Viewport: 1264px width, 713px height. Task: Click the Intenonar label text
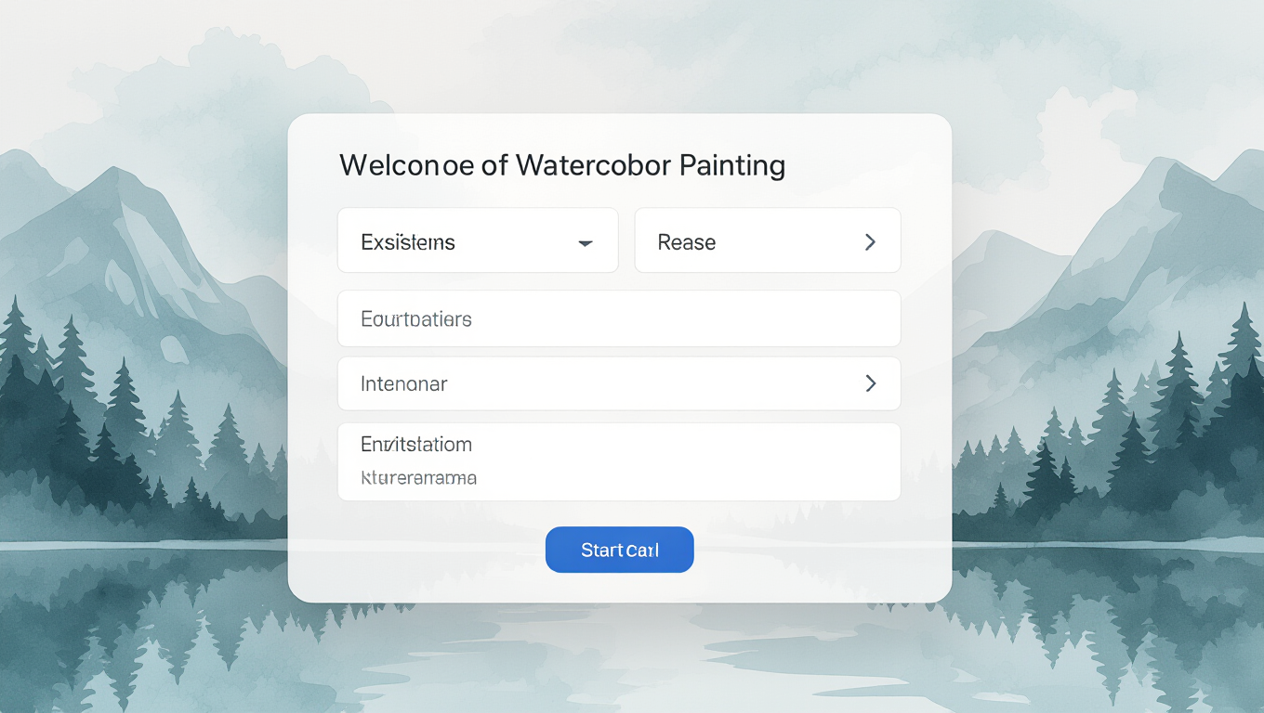click(404, 383)
